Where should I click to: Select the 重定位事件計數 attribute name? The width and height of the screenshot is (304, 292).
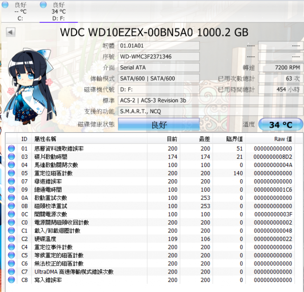(54, 247)
